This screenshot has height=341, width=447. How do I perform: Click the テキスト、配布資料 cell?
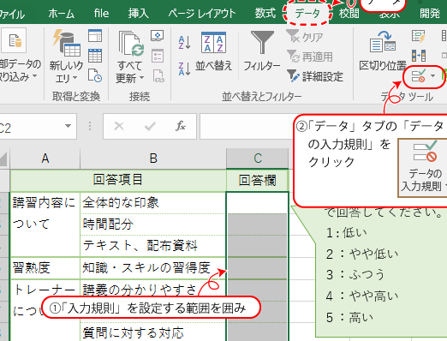(153, 246)
